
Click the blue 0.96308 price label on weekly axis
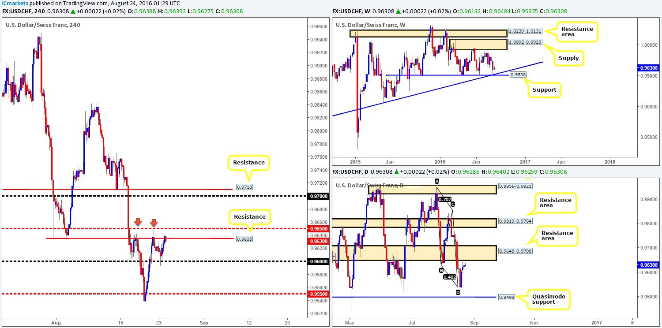tap(650, 68)
